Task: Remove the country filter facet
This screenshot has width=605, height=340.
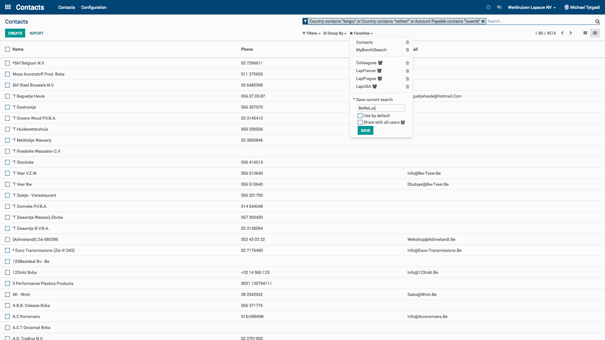Action: (x=483, y=21)
